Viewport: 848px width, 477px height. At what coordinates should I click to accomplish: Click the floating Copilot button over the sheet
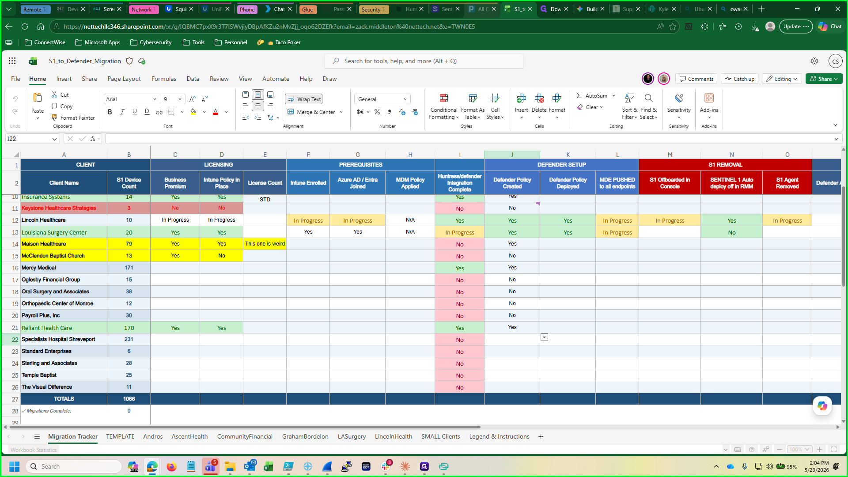(x=822, y=405)
